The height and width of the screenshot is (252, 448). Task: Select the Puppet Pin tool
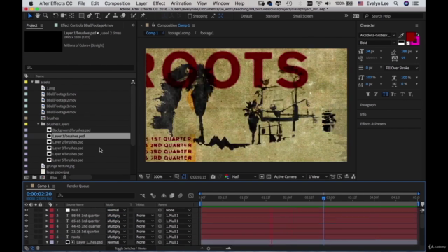coord(143,16)
